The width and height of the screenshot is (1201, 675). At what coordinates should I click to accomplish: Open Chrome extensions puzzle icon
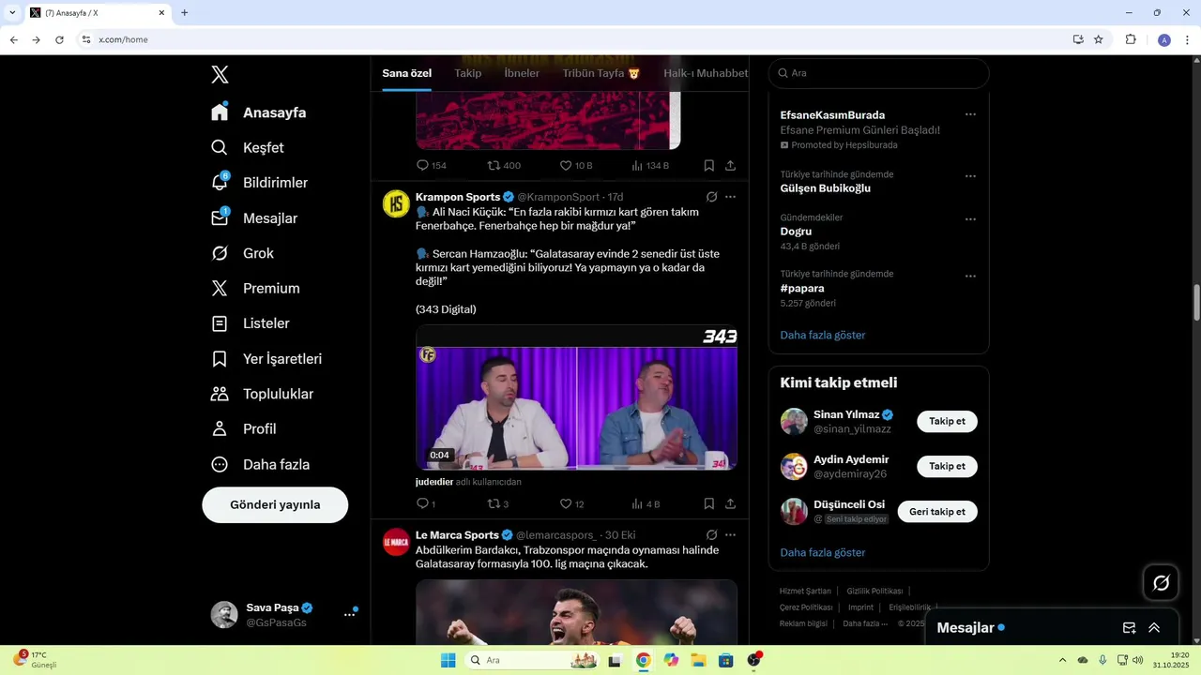[1131, 39]
